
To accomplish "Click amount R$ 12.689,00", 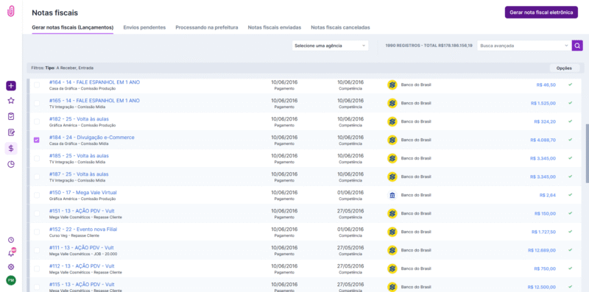I will pos(542,250).
